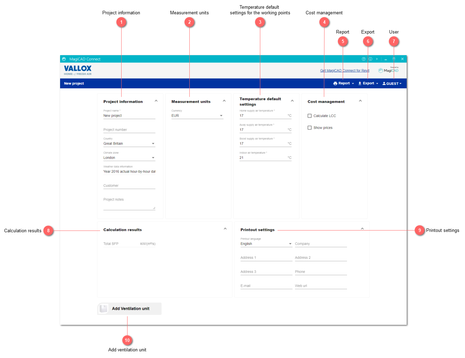465x358 pixels.
Task: Enable the Calculate LCC checkbox
Action: point(310,116)
